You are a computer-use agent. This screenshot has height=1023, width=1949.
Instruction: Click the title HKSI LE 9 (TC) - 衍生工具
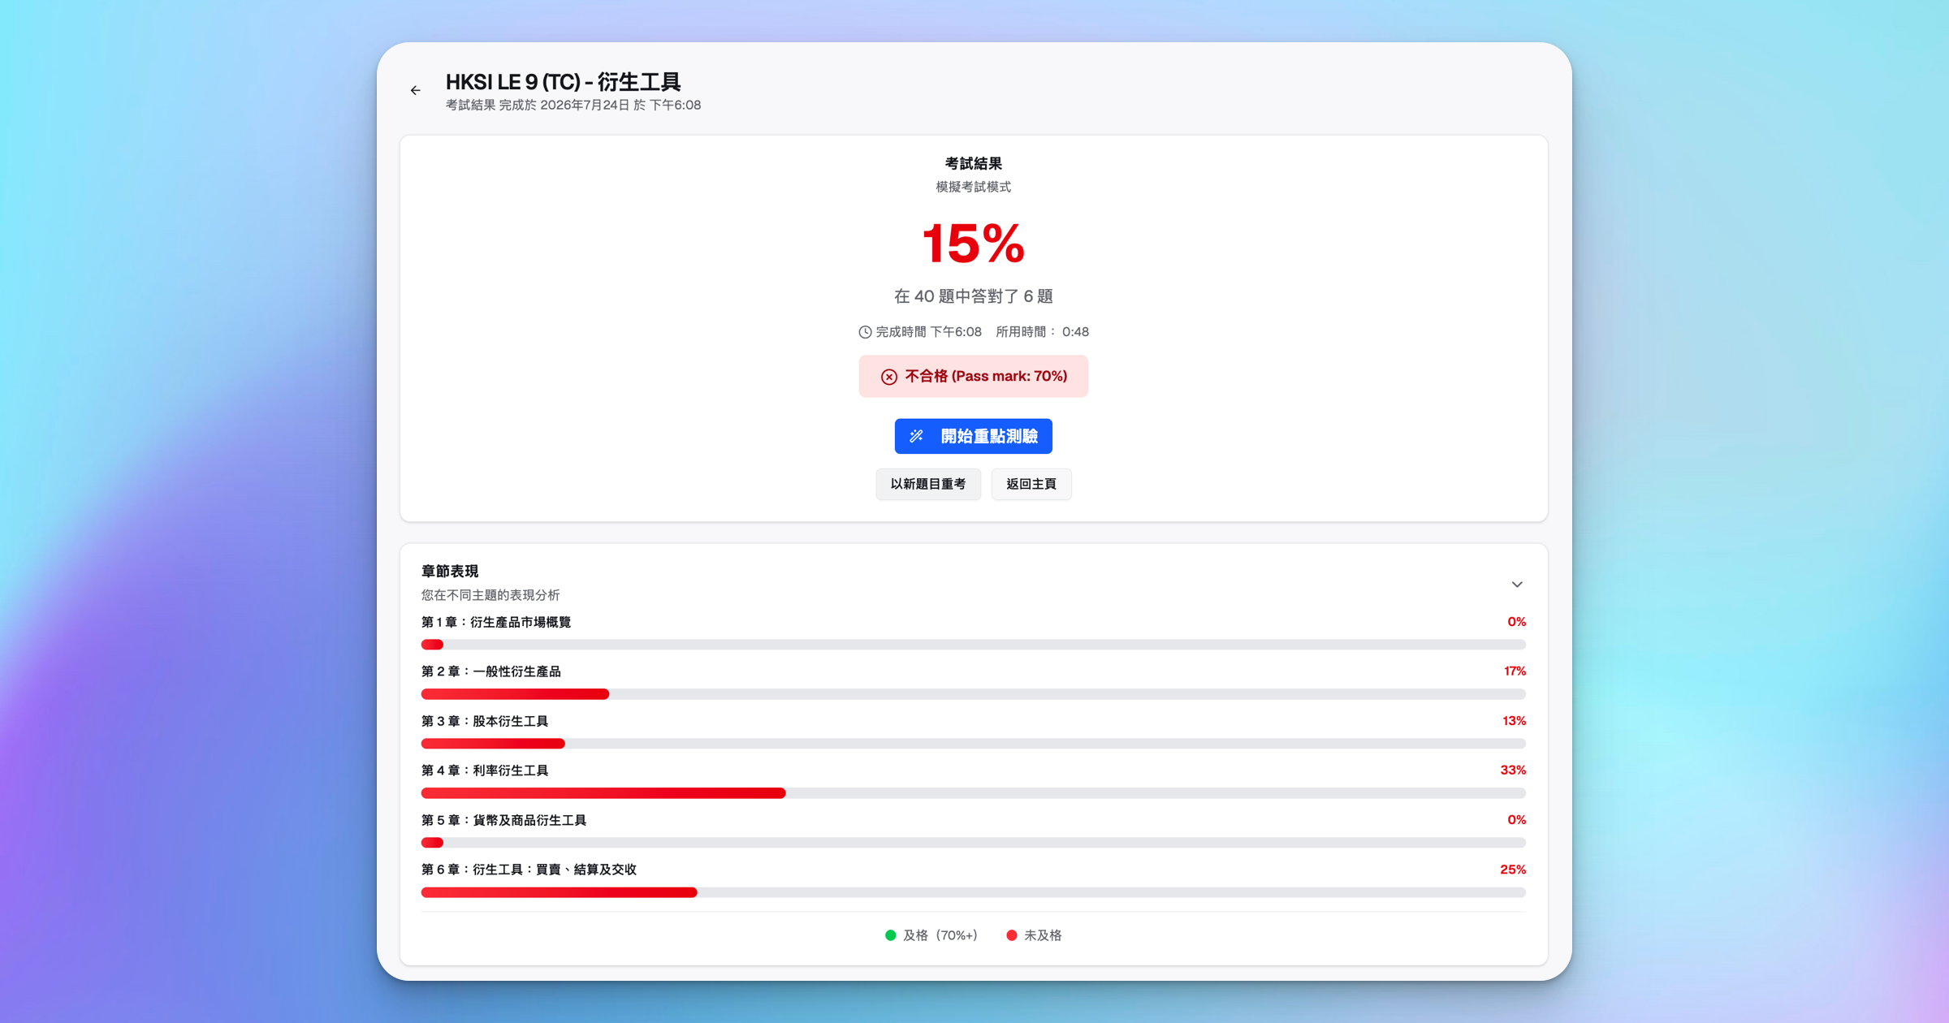[x=563, y=82]
